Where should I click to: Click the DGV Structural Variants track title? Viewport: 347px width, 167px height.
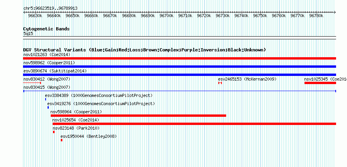pyautogui.click(x=145, y=50)
